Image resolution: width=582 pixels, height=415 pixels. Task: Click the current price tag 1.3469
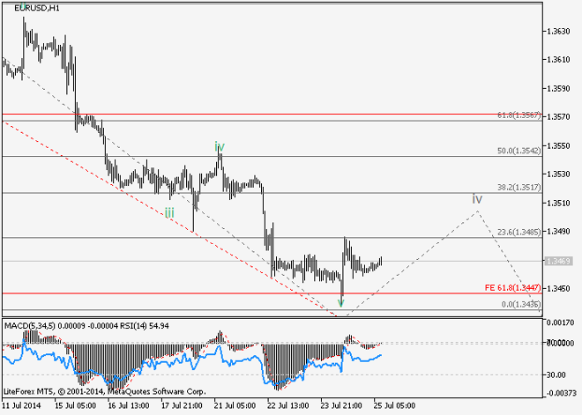pos(558,261)
